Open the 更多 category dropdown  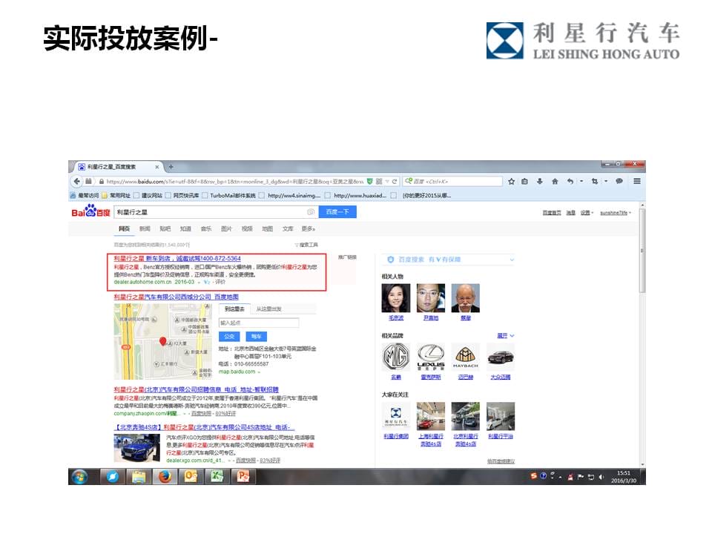coord(308,229)
